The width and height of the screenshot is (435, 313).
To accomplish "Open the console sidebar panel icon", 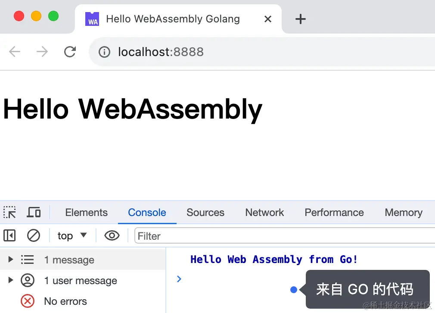I will click(9, 235).
